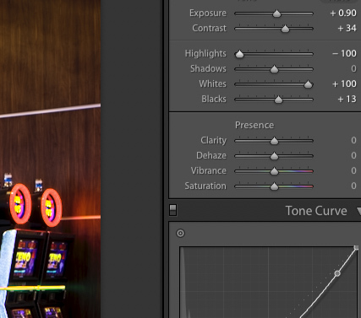Click the Dehaze slider handle
The width and height of the screenshot is (361, 318).
point(274,156)
